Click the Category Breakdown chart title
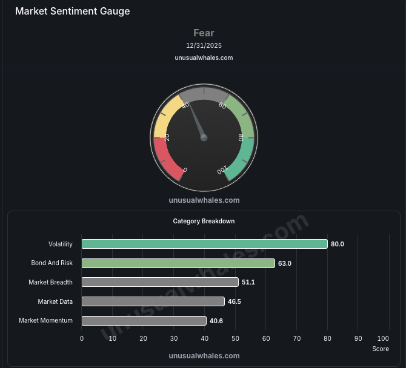 [204, 221]
